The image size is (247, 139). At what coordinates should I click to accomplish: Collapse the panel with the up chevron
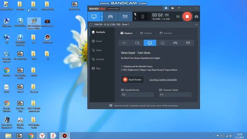[196, 25]
